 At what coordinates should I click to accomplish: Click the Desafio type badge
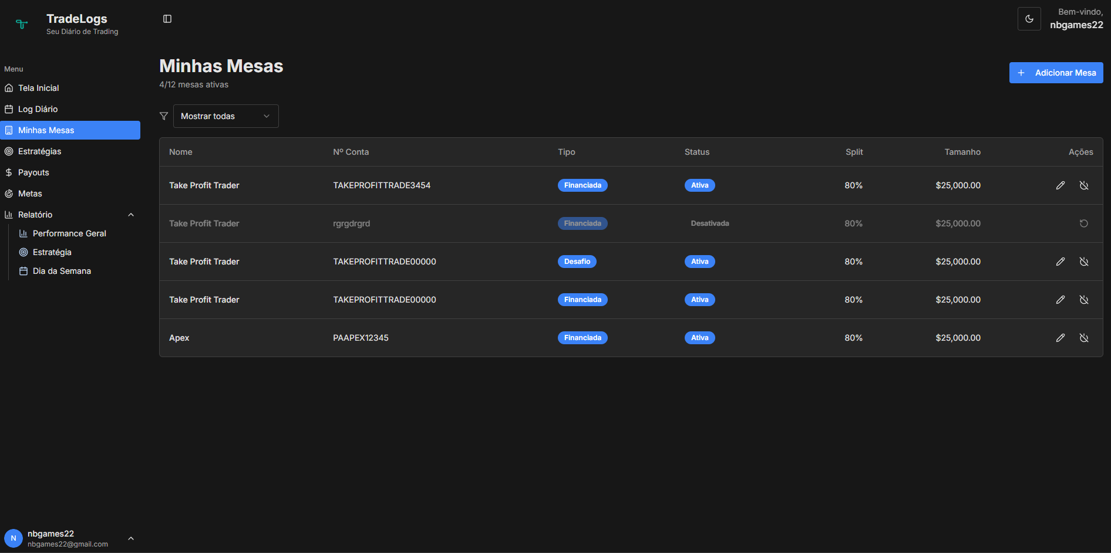[x=577, y=262]
